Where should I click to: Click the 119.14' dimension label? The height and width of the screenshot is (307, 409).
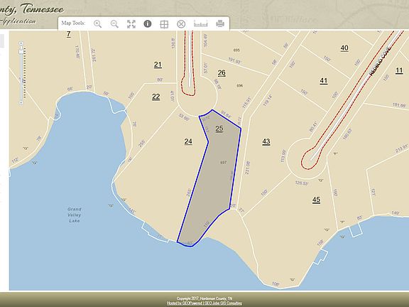pyautogui.click(x=268, y=100)
